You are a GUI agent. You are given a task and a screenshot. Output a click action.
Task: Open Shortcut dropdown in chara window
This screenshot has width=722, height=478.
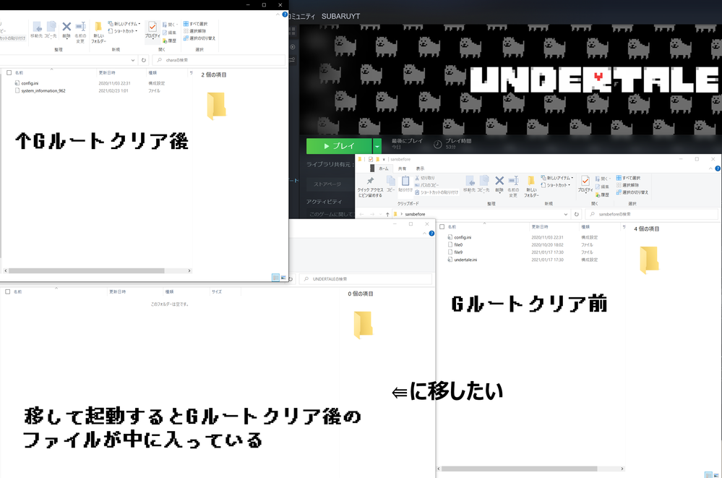[x=122, y=31]
